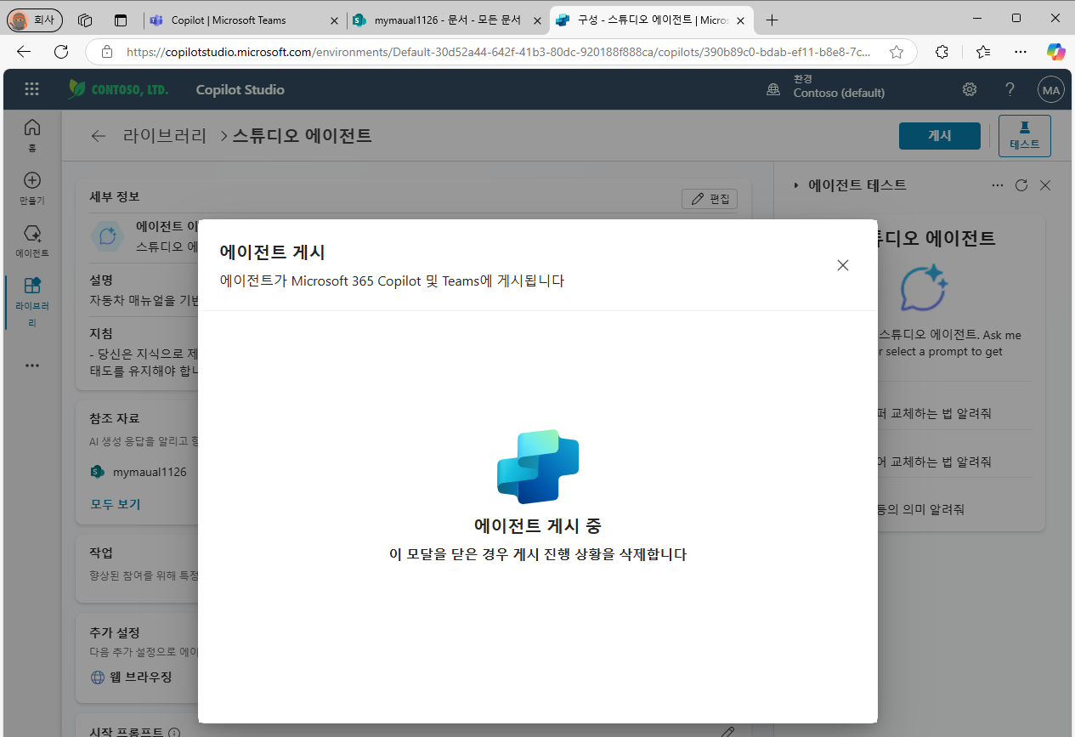This screenshot has height=737, width=1075.
Task: Close the 구성 - 스튜디오 에이전트 tab
Action: pyautogui.click(x=740, y=20)
